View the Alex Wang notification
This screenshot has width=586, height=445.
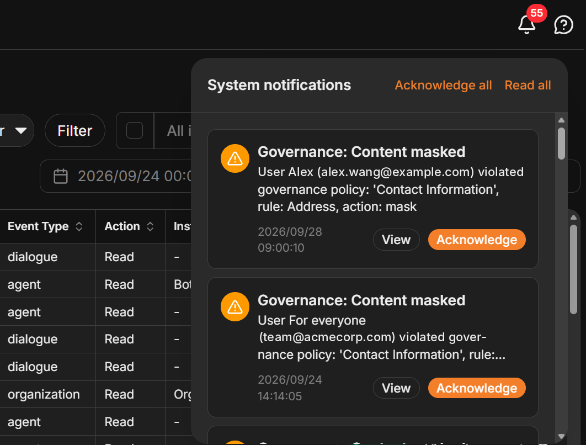396,240
